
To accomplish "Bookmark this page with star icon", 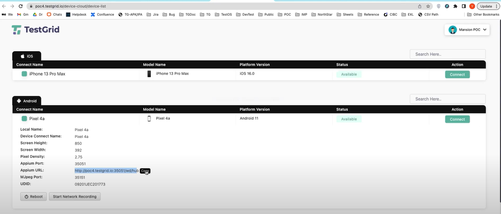I will 428,6.
